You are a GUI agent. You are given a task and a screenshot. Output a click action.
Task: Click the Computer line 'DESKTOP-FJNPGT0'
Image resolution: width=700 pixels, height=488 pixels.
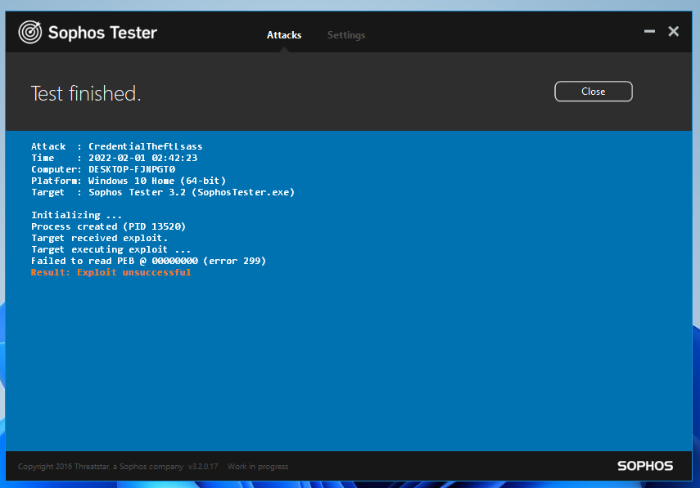(103, 169)
